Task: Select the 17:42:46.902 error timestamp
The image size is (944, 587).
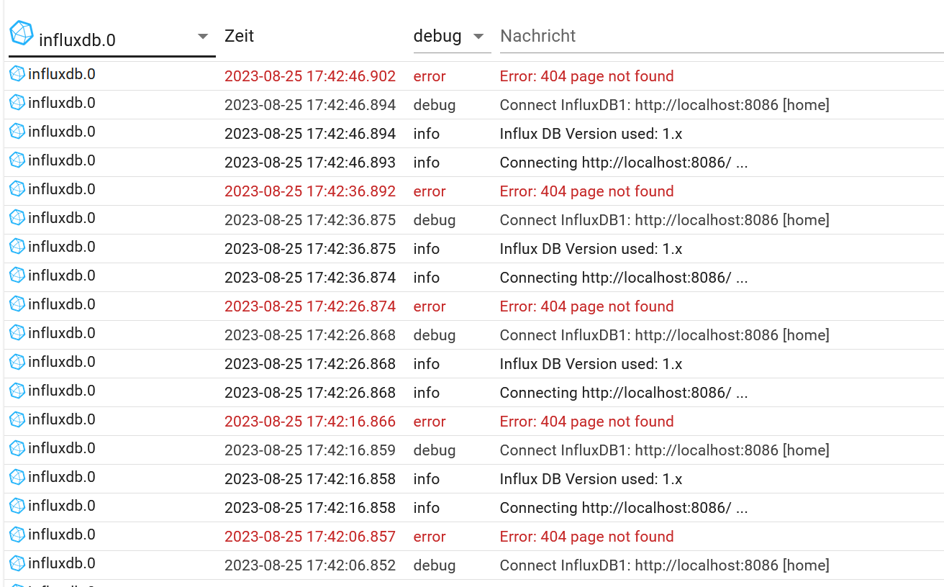Action: 310,76
